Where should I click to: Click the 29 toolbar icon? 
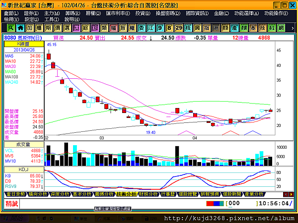coord(179,28)
